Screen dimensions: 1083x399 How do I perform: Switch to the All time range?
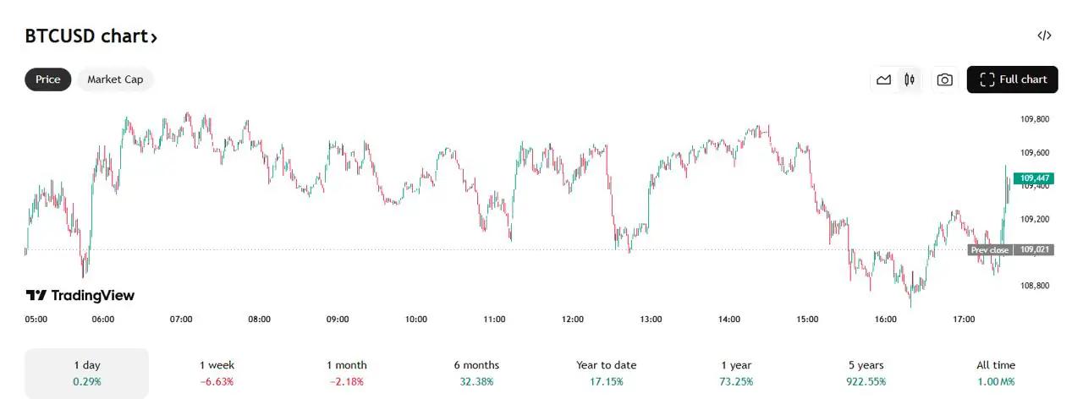click(x=995, y=373)
